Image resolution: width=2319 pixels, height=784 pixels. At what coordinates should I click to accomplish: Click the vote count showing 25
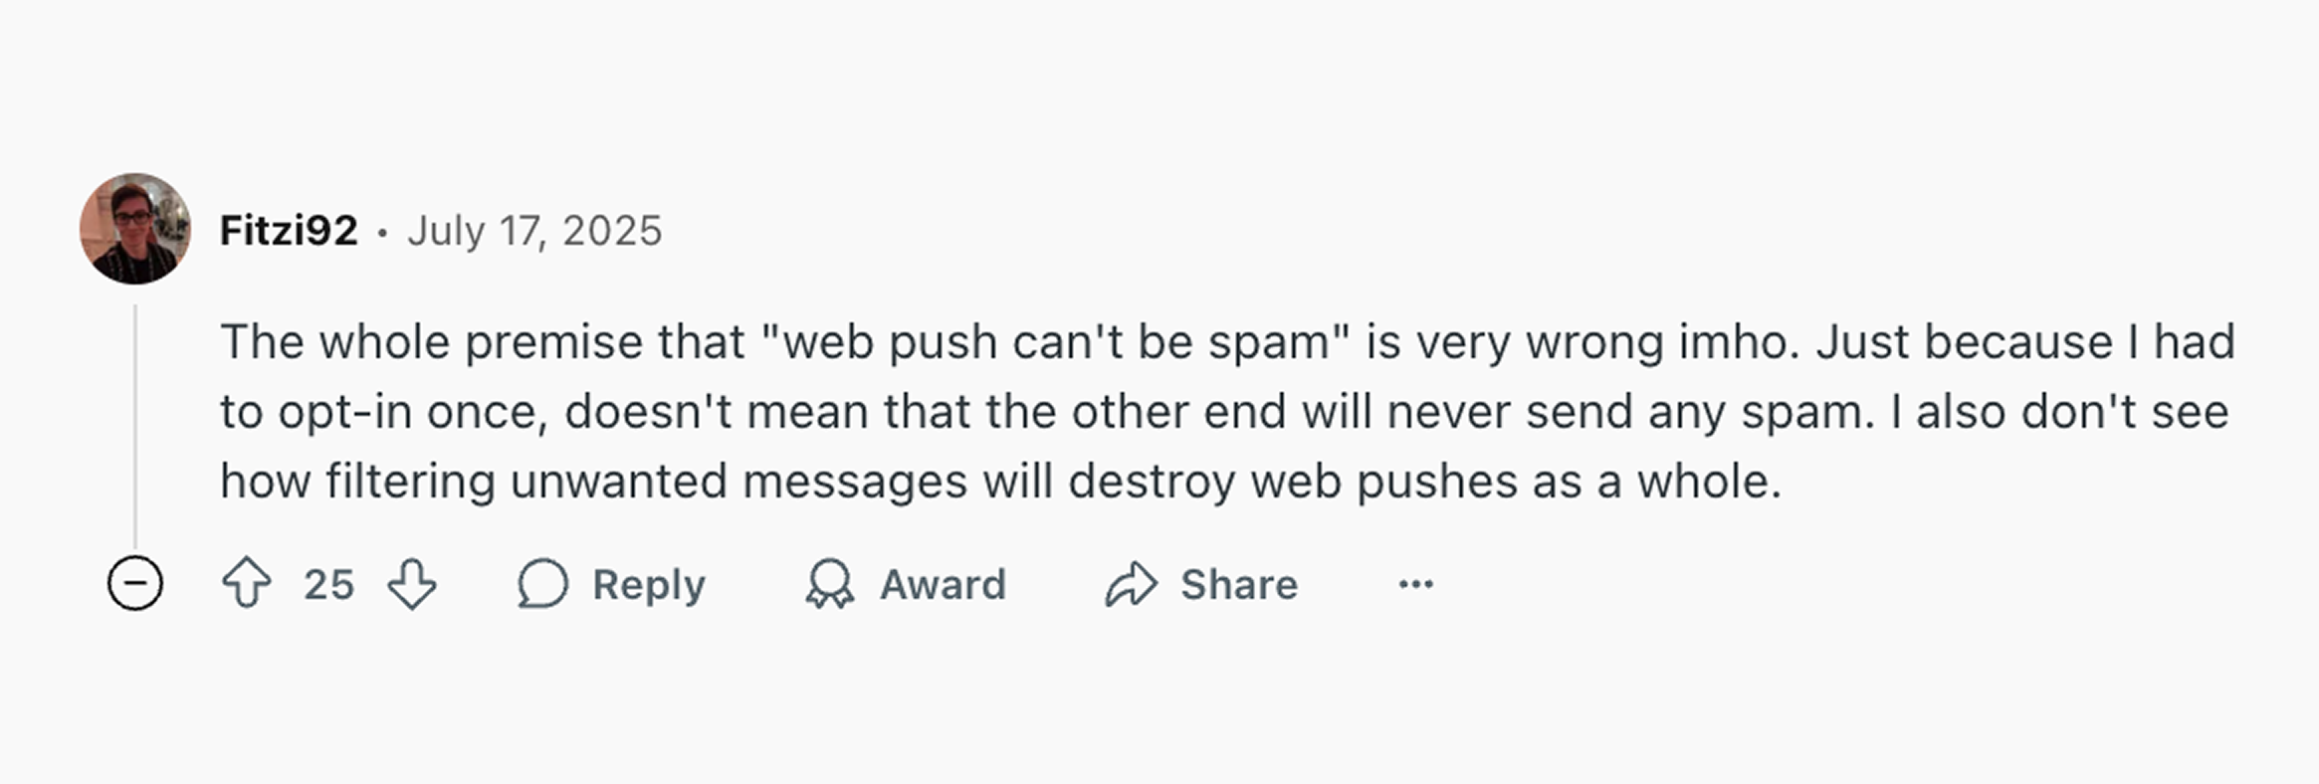coord(330,584)
